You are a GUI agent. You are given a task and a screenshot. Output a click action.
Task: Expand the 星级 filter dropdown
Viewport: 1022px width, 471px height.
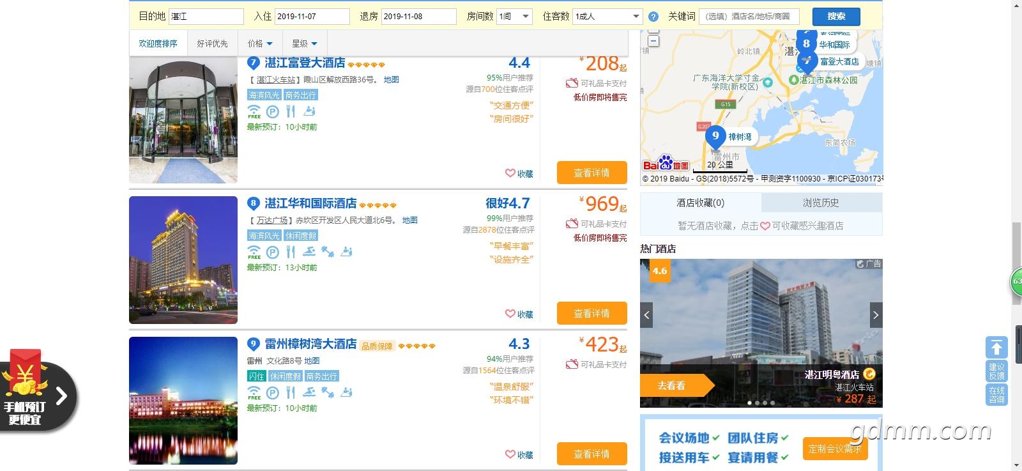[x=305, y=43]
